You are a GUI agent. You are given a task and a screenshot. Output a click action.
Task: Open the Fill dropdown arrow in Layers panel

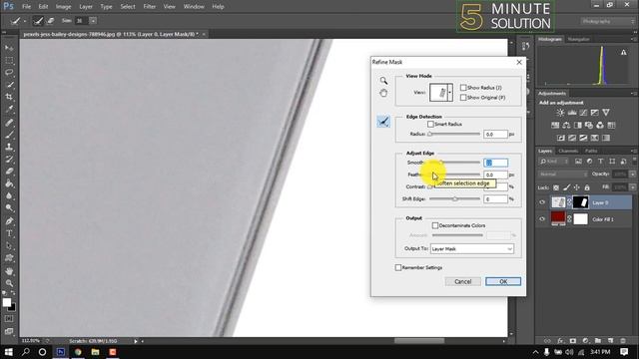point(632,187)
